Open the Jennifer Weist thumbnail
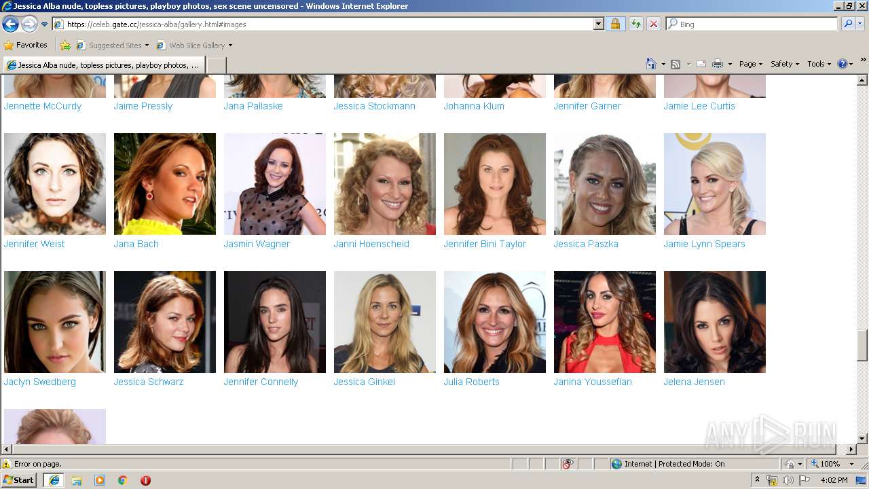This screenshot has height=489, width=869. click(x=55, y=184)
